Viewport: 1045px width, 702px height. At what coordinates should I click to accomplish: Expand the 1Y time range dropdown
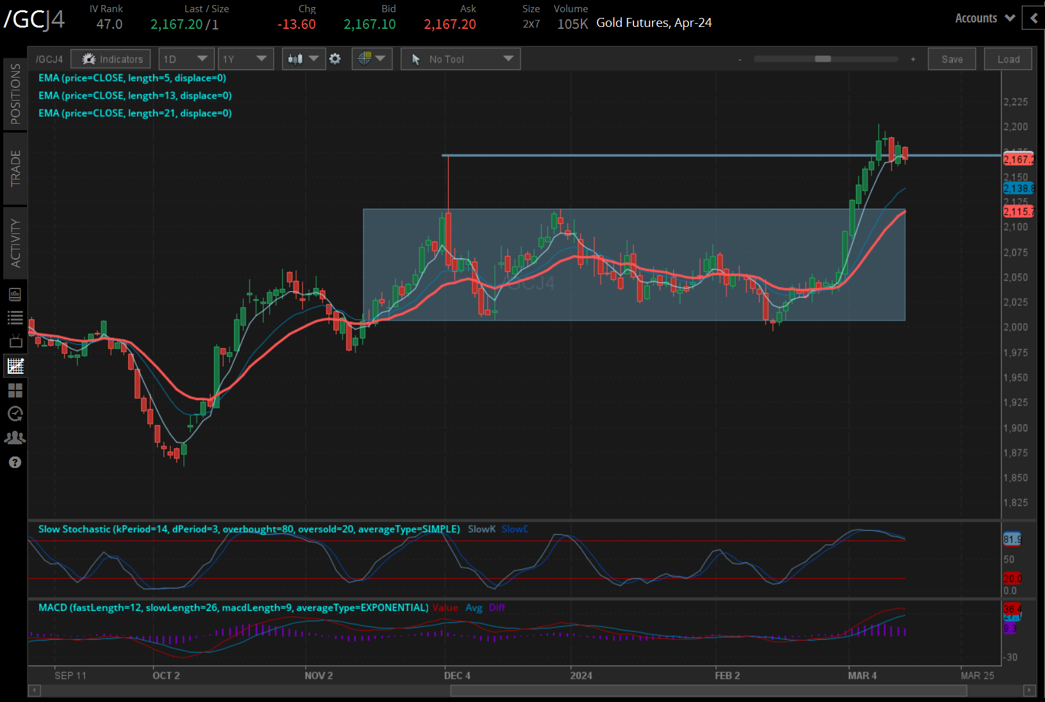coord(245,59)
